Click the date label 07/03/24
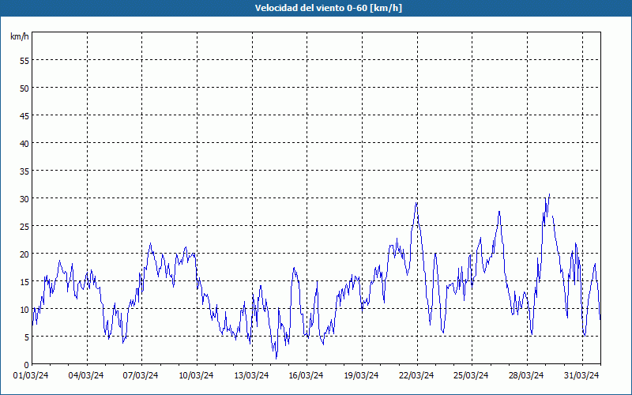632x395 pixels. 141,375
